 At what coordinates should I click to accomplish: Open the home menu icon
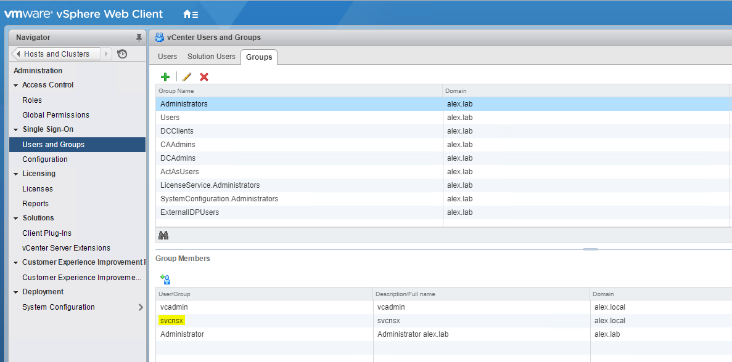point(191,14)
